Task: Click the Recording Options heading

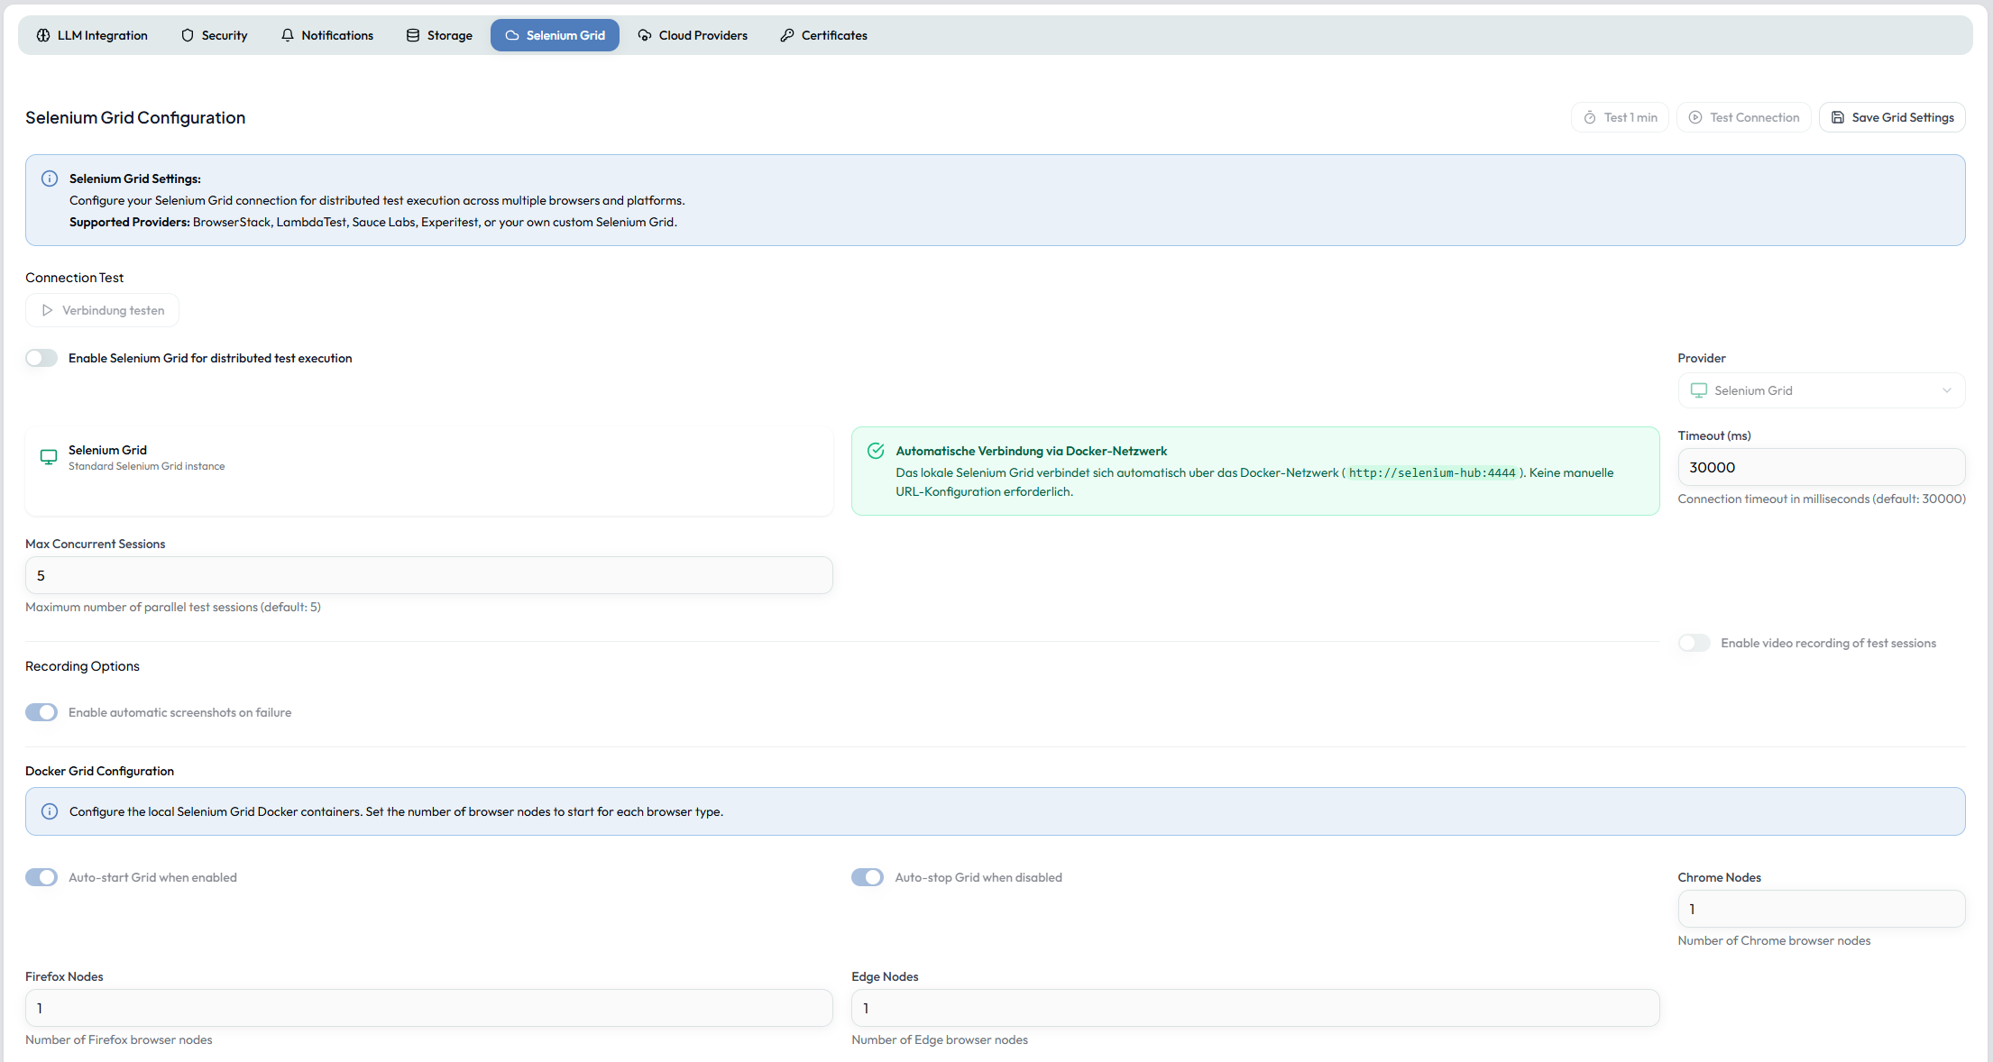Action: click(82, 666)
